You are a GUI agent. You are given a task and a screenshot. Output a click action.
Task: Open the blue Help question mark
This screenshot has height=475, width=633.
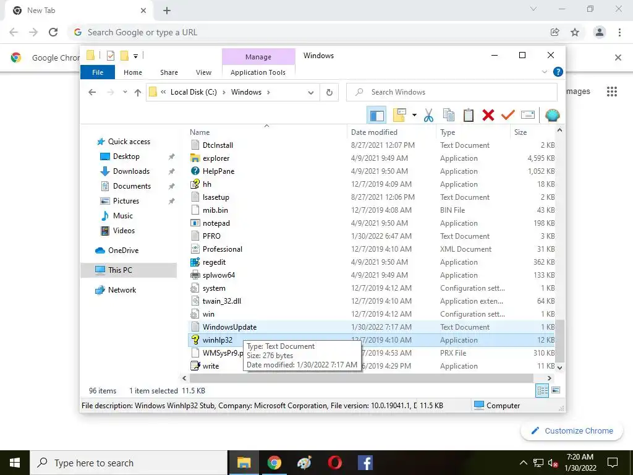558,72
